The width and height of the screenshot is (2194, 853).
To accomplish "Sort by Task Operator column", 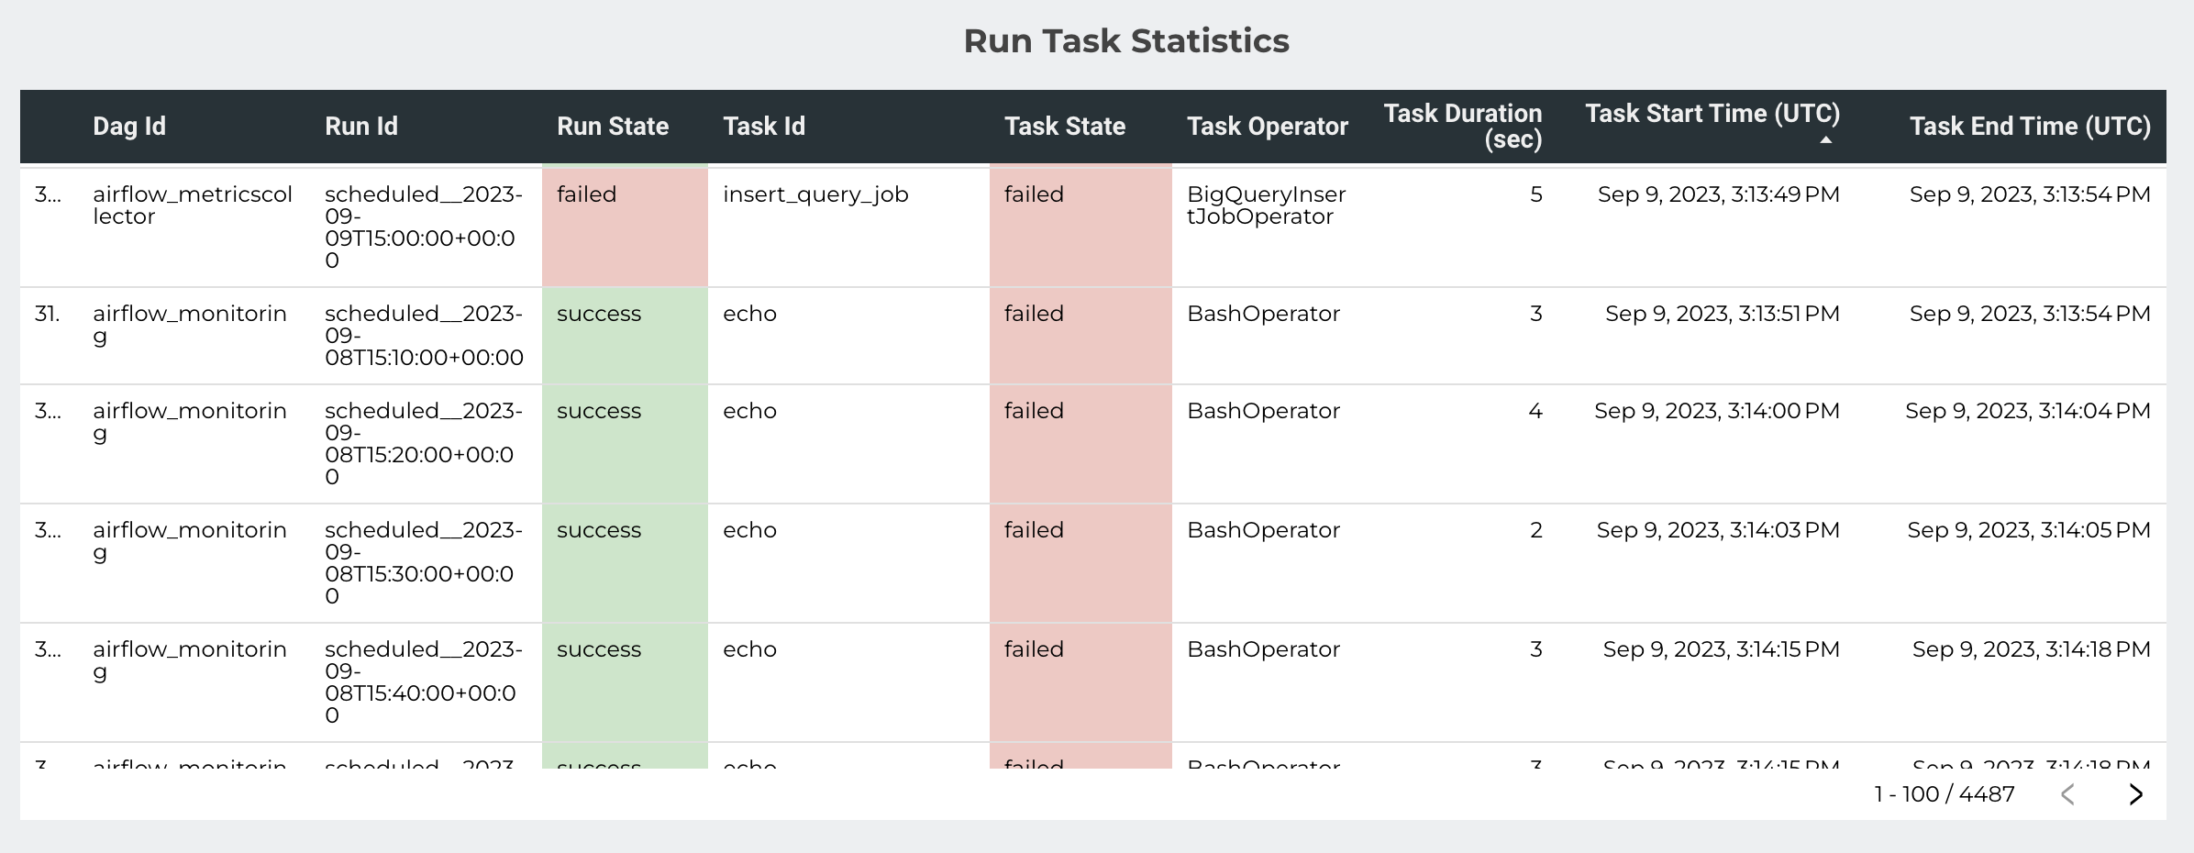I will (x=1267, y=127).
